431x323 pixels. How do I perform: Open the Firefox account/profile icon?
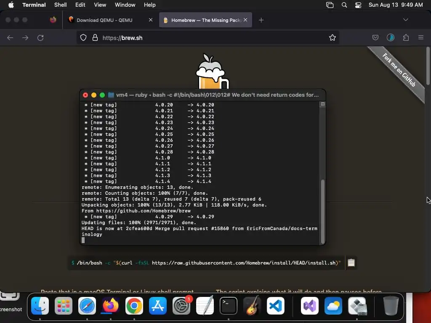[391, 37]
